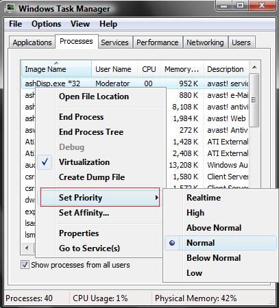Open the Options menu
Viewport: 279px width, 308px height.
pyautogui.click(x=47, y=24)
